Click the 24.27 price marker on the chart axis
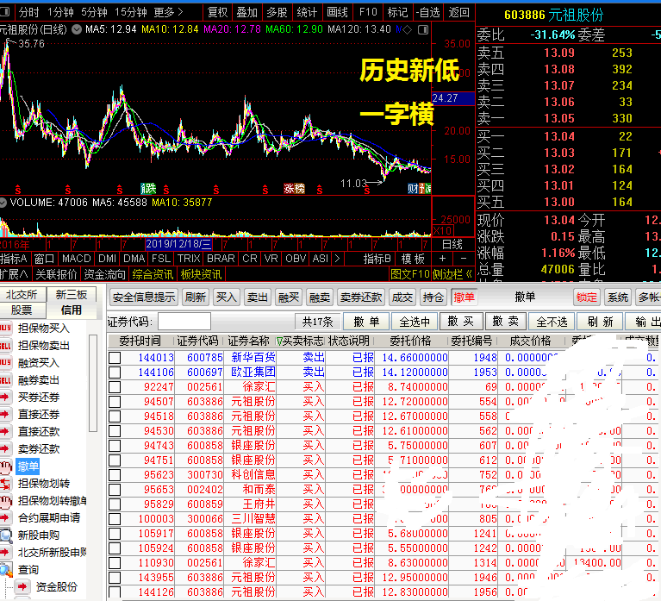The width and height of the screenshot is (661, 601). coord(452,98)
